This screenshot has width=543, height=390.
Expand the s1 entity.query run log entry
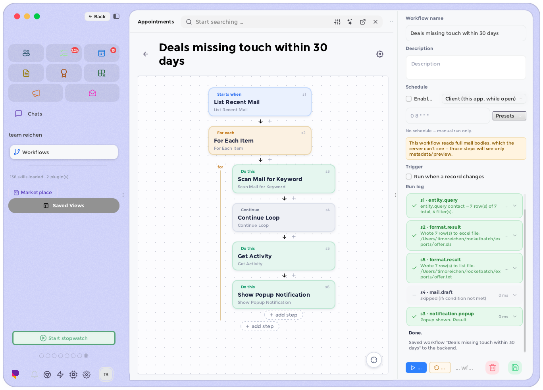tap(515, 206)
